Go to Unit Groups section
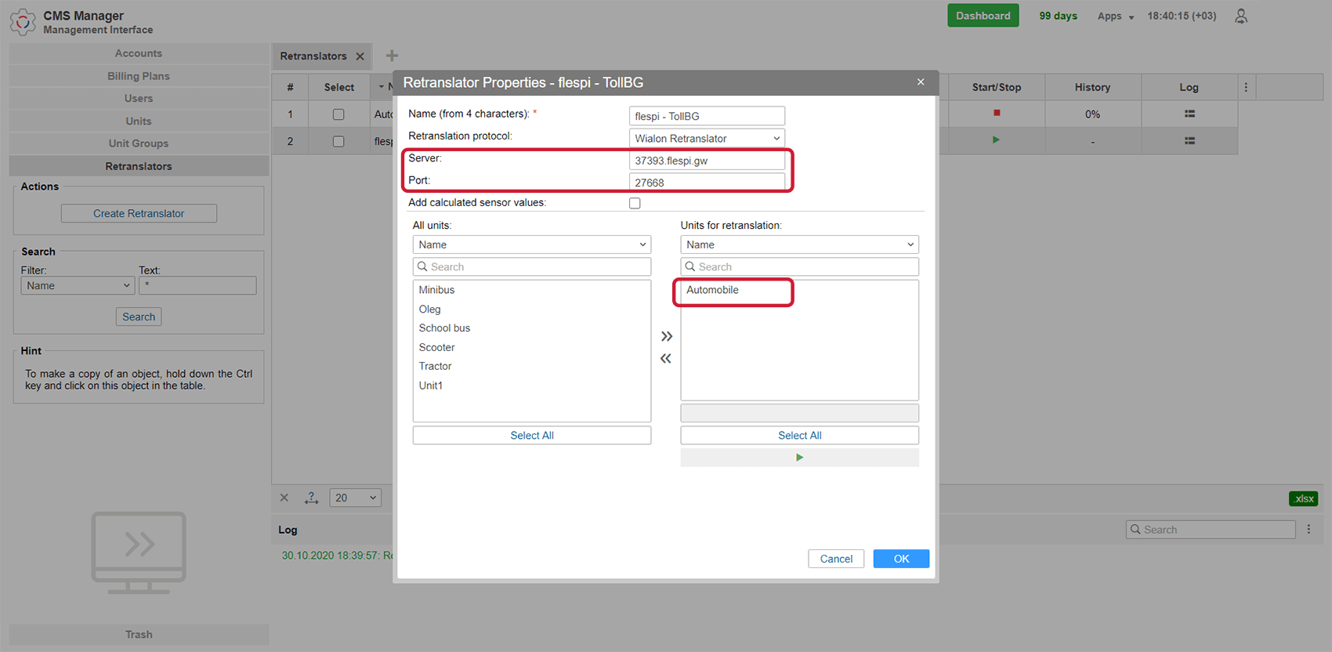This screenshot has width=1332, height=652. coord(139,143)
